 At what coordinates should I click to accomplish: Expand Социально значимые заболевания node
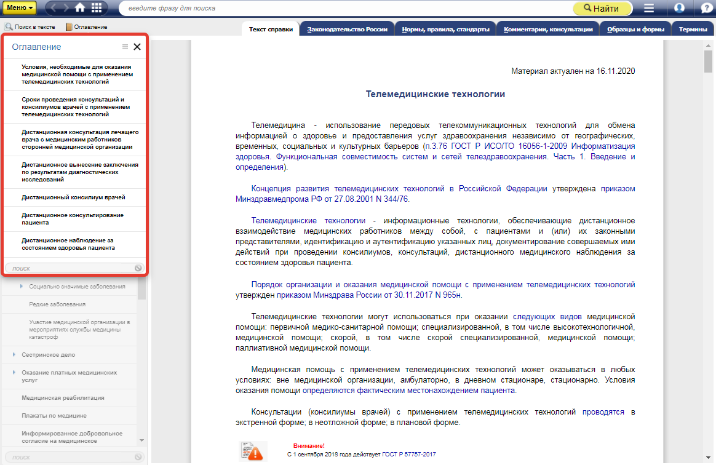(22, 287)
